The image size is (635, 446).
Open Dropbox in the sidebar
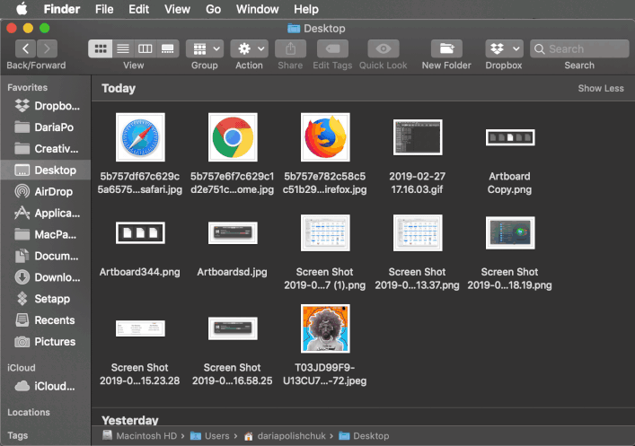pos(45,106)
